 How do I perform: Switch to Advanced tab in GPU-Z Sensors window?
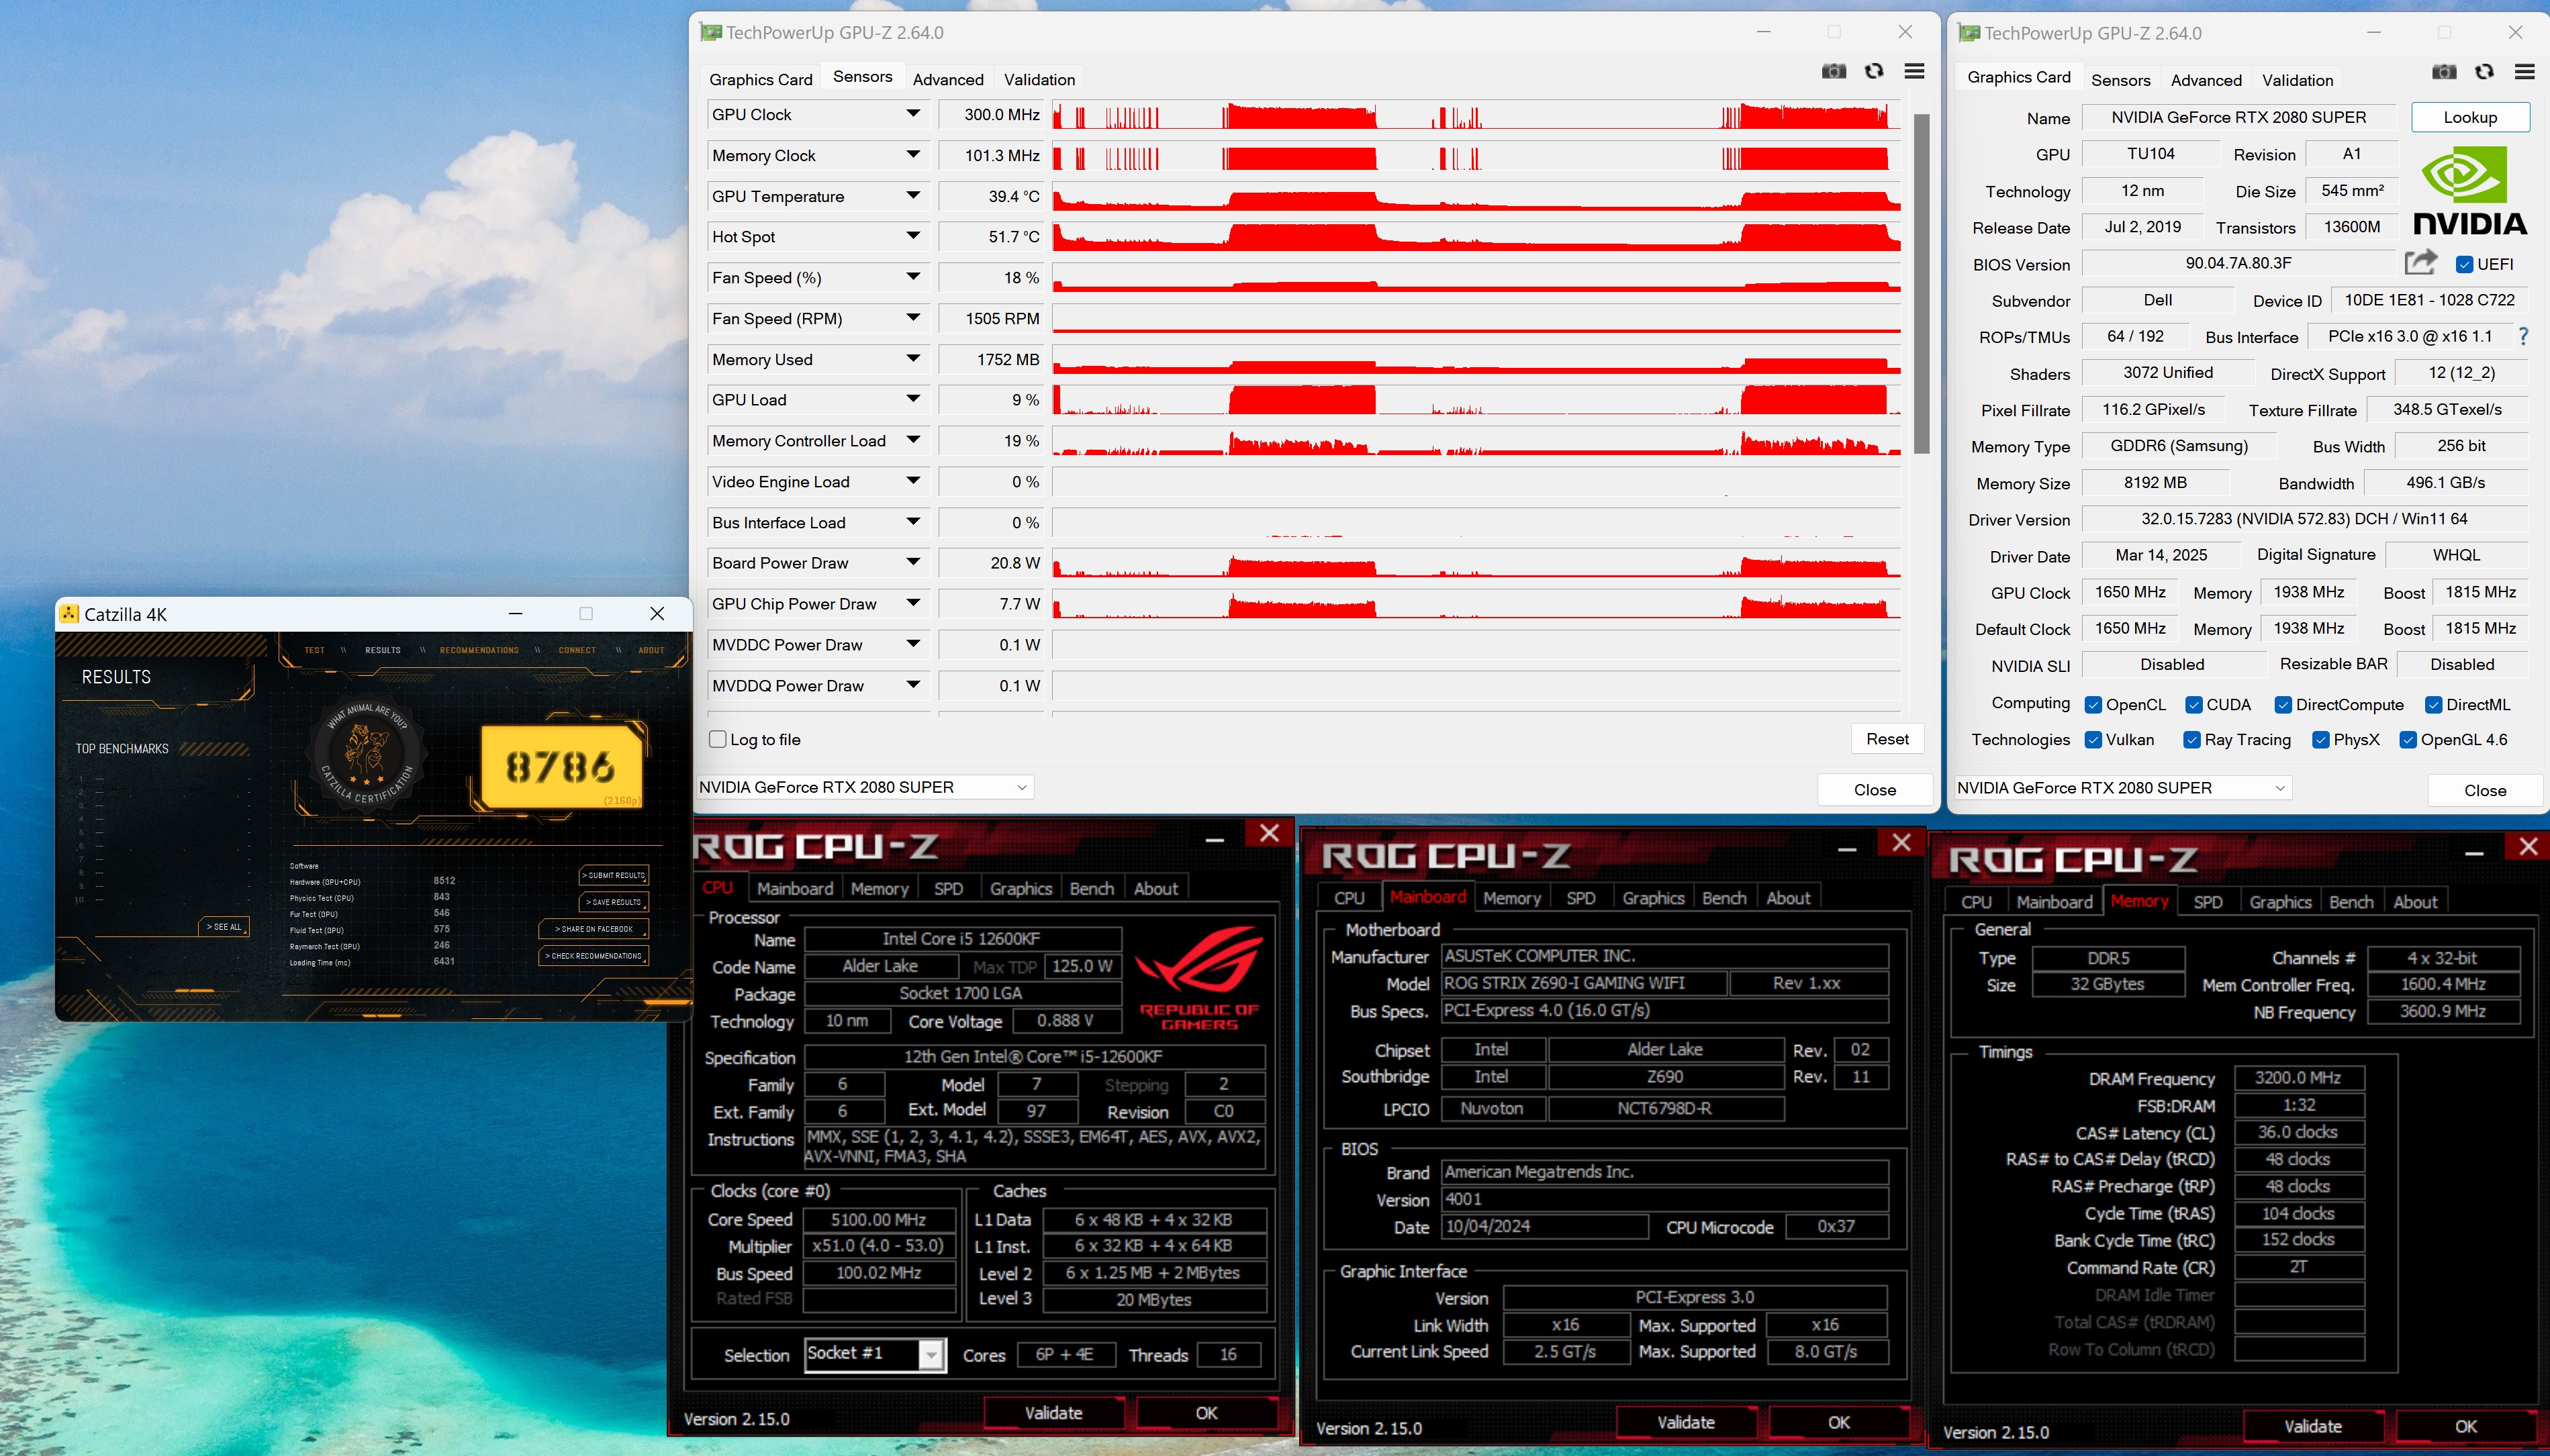948,79
